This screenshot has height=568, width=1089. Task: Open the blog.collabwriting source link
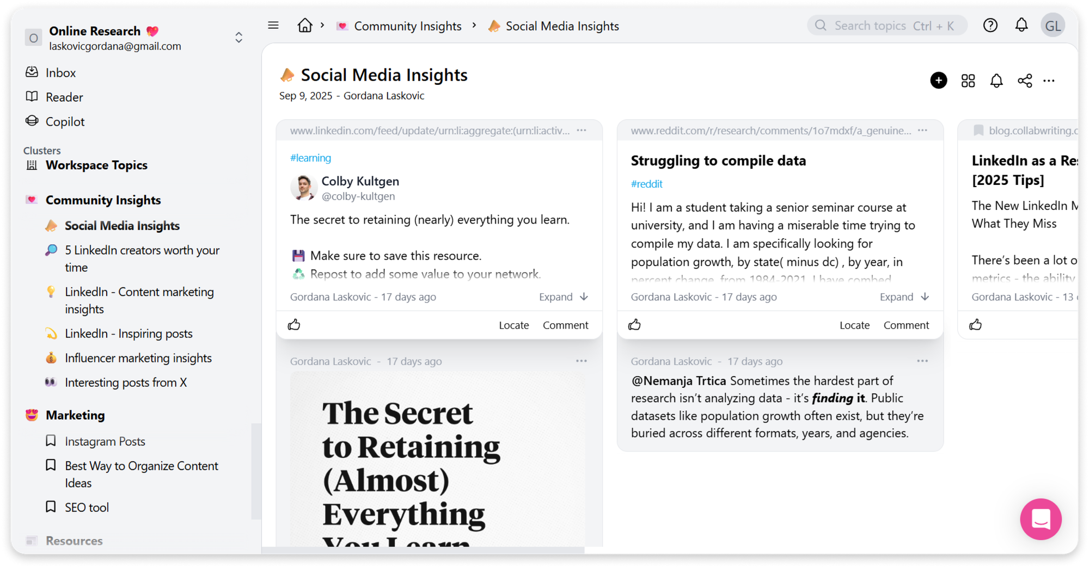coord(1033,131)
